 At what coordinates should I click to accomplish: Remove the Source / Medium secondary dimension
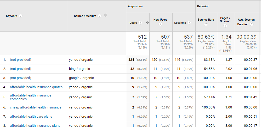[106, 15]
